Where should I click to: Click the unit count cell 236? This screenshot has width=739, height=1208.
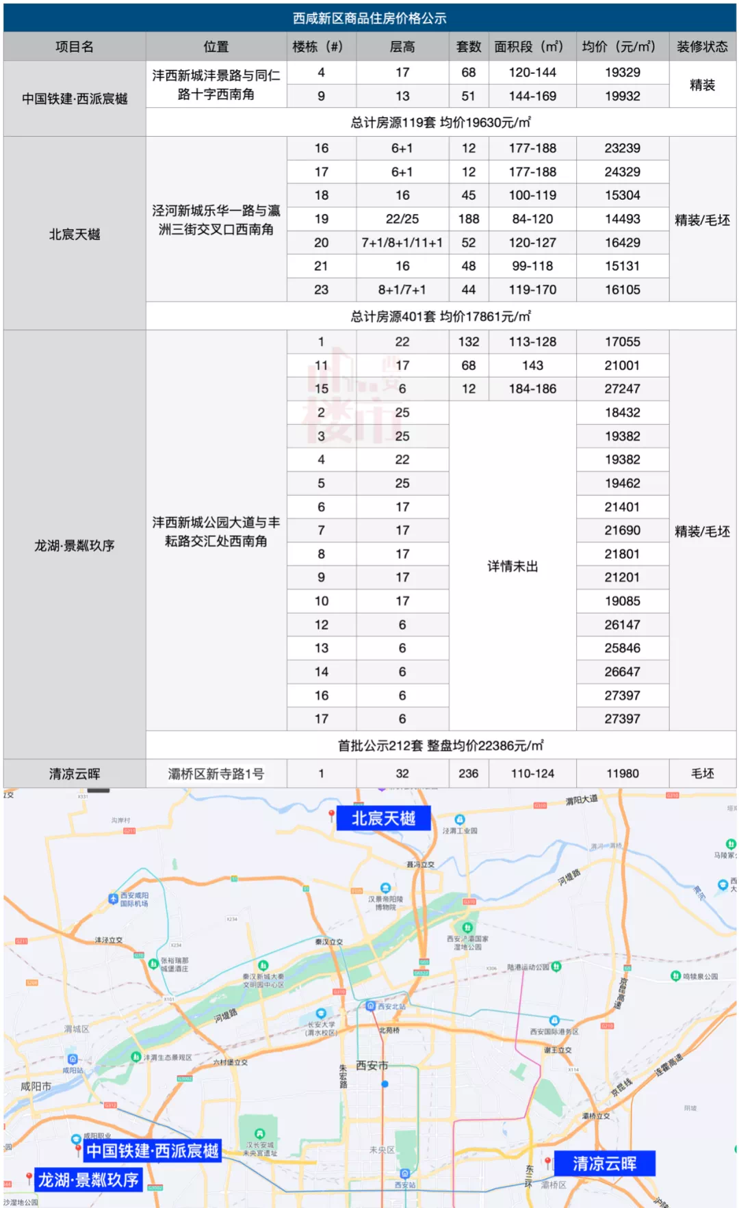(x=469, y=774)
